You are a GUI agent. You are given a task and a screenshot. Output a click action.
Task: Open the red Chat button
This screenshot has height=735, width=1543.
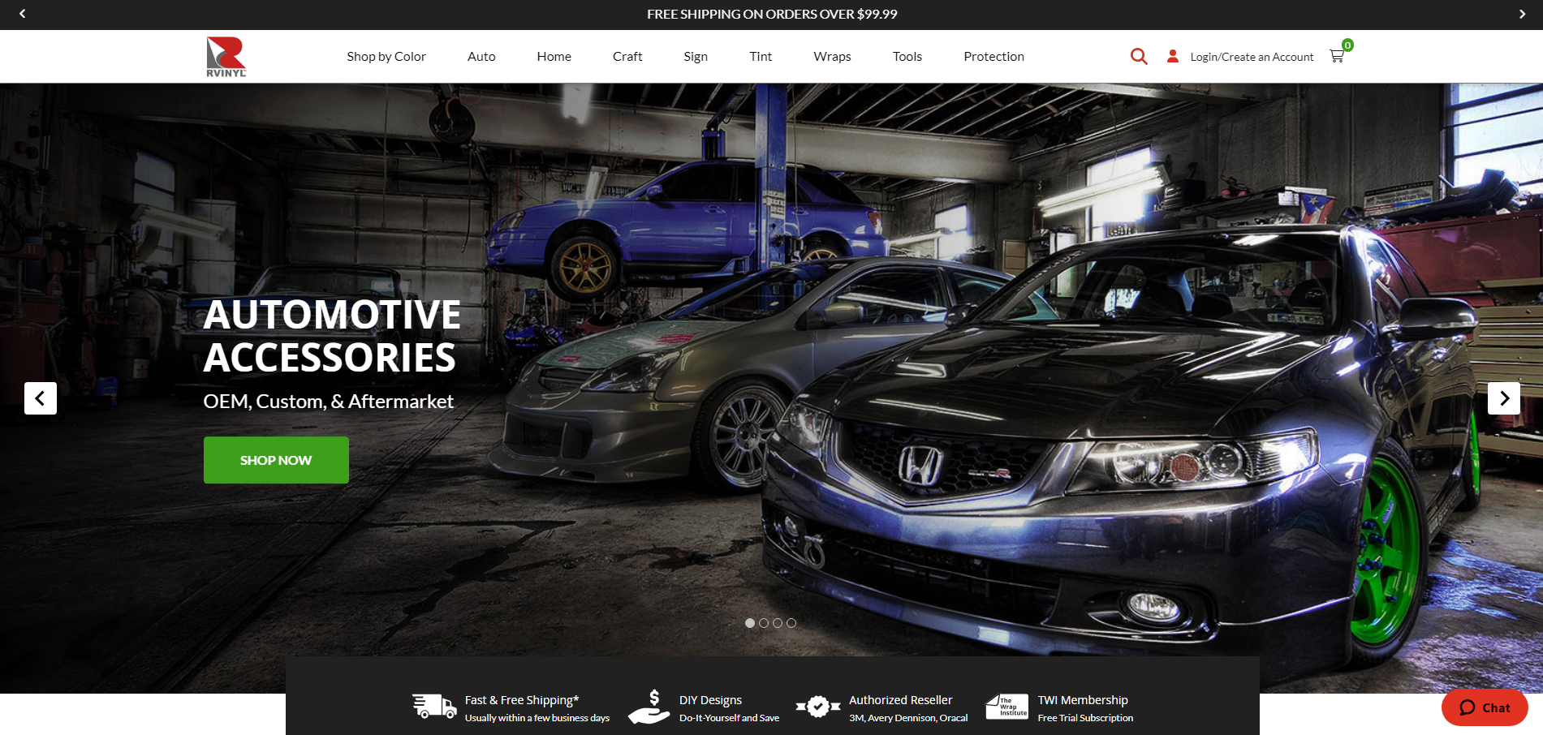point(1485,707)
